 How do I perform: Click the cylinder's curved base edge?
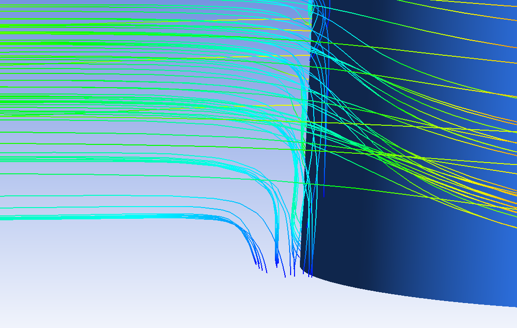417,295
